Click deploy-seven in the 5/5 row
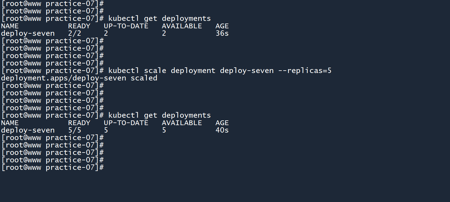This screenshot has height=202, width=450. 28,130
